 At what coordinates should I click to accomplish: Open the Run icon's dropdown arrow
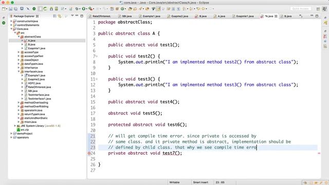point(87,9)
